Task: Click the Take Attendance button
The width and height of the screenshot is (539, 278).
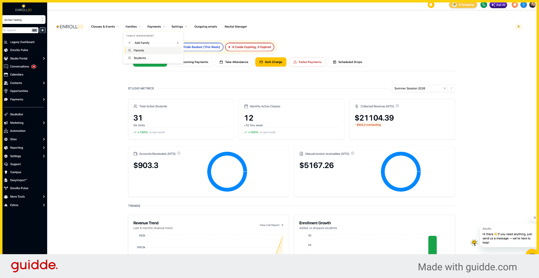Action: pyautogui.click(x=234, y=62)
